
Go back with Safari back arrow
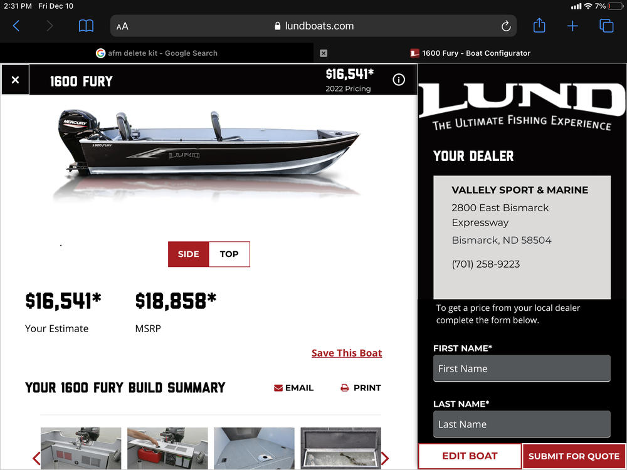coord(16,26)
